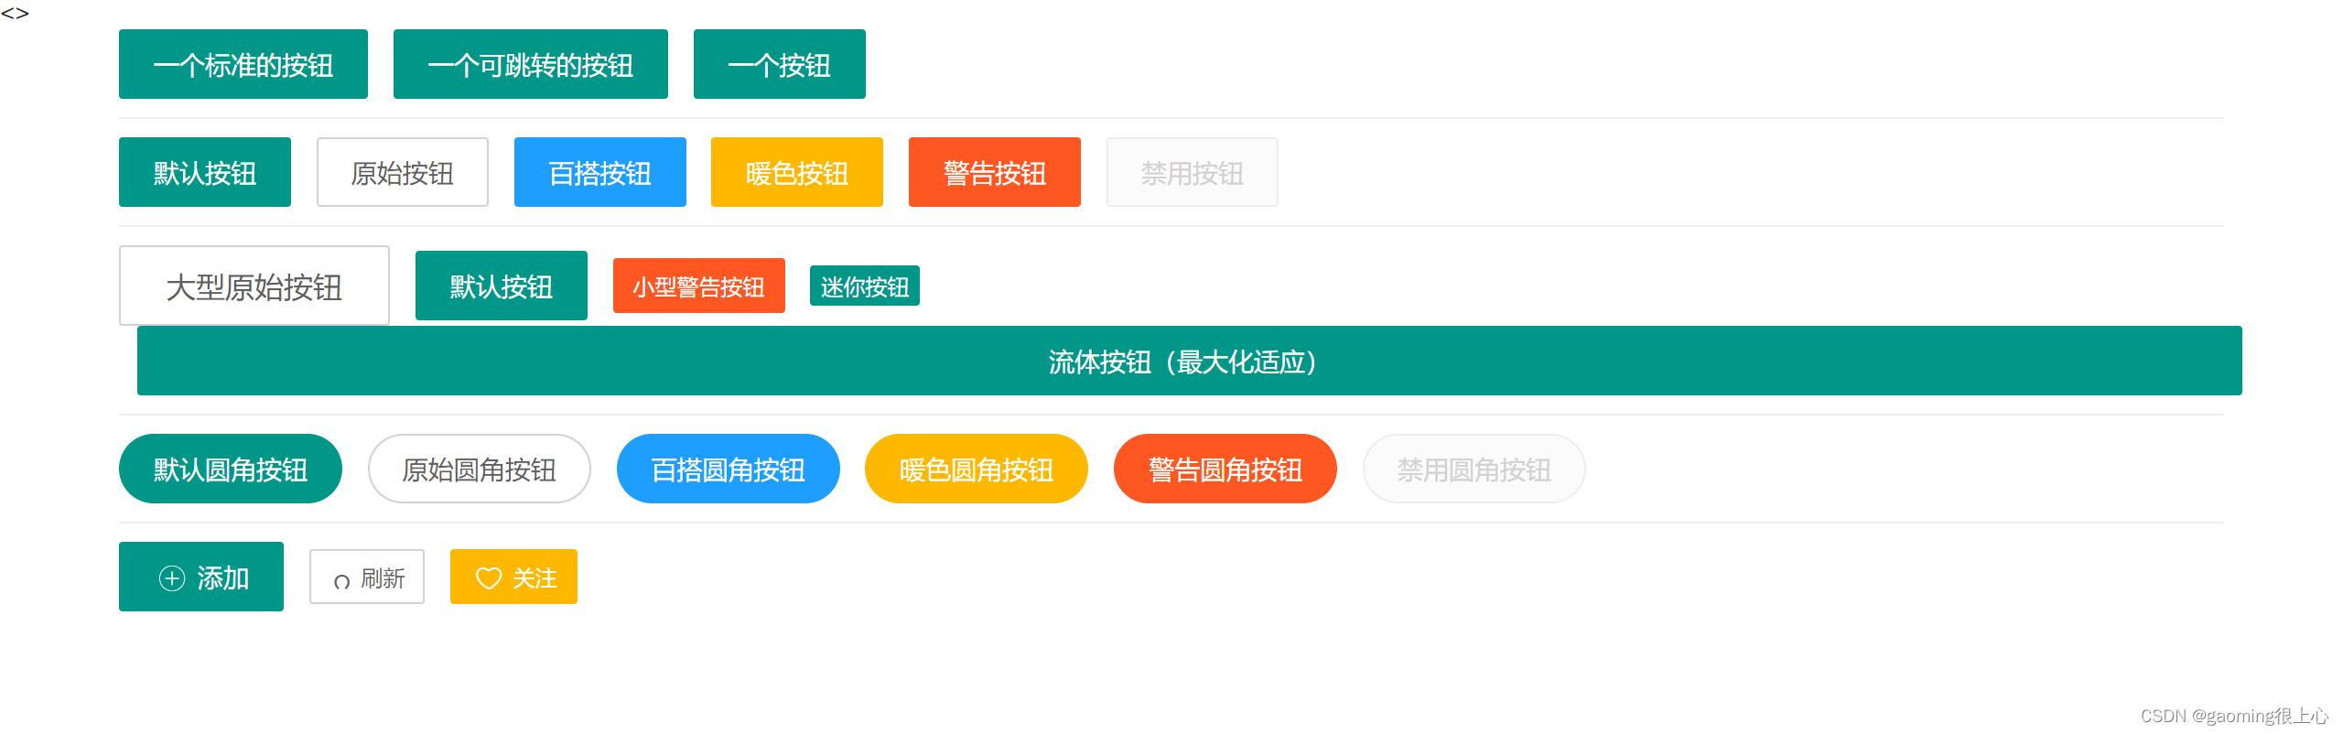2343x734 pixels.
Task: Click the mini 迷你按钮 button
Action: click(864, 286)
